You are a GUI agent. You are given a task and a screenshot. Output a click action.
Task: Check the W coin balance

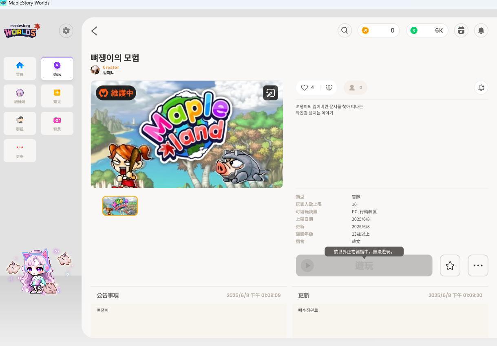coord(378,31)
